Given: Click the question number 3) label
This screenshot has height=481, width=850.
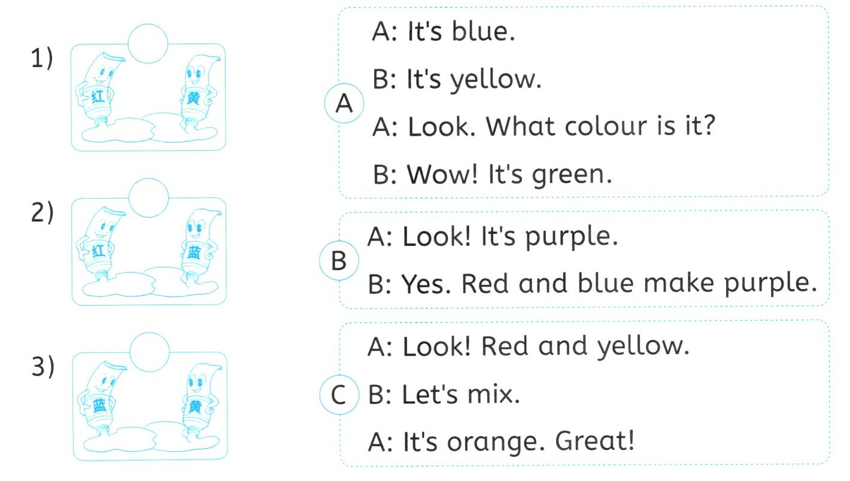Looking at the screenshot, I should coord(42,367).
